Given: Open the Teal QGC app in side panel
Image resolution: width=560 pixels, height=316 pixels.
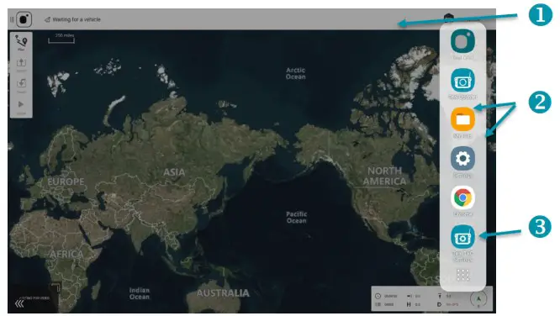Looking at the screenshot, I should (x=462, y=41).
